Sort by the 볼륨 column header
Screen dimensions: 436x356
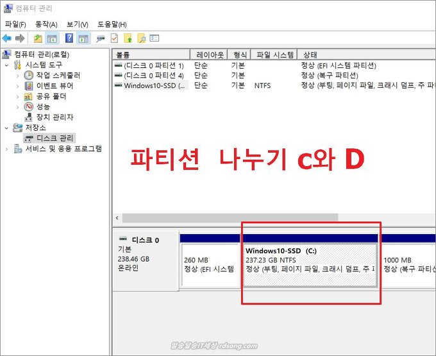[150, 55]
